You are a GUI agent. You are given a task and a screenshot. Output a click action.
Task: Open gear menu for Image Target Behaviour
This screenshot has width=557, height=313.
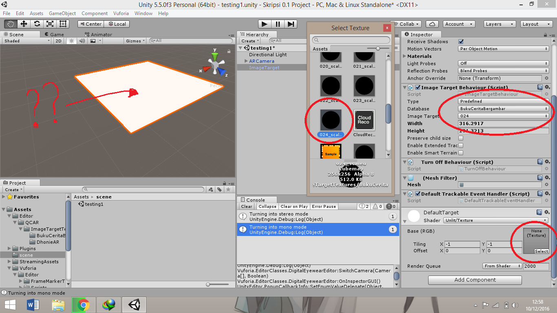click(548, 87)
